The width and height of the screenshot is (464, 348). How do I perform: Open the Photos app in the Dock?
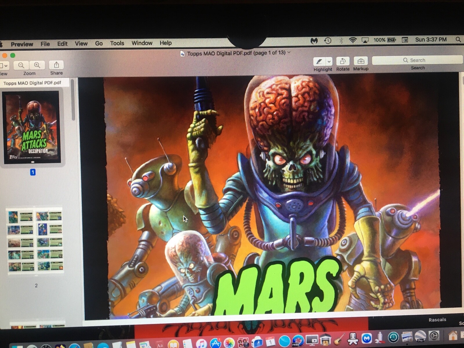(x=229, y=343)
